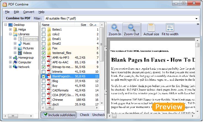Open the Filter file type dropdown
The image size is (203, 122).
coord(196,18)
